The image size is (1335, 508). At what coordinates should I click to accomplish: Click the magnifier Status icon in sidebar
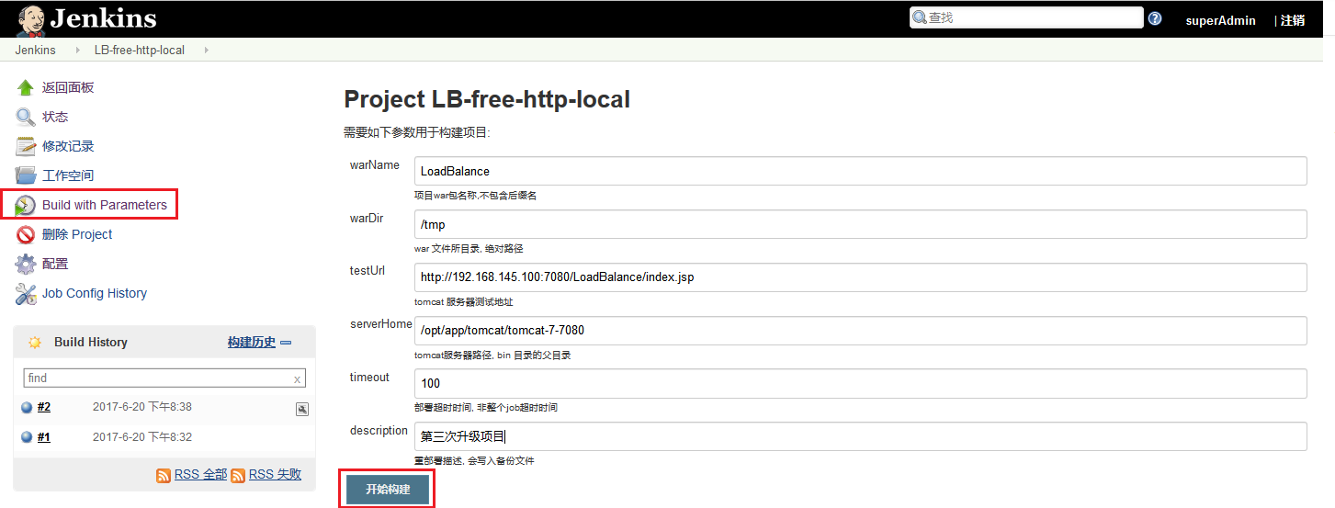(x=26, y=118)
